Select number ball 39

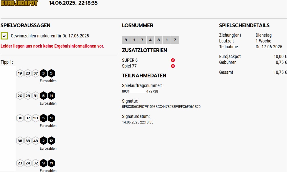[x=28, y=141]
